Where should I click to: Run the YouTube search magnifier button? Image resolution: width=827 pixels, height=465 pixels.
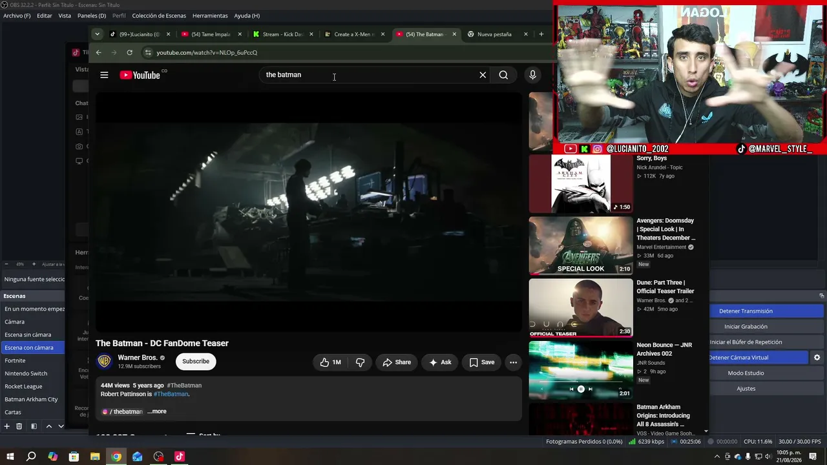[503, 75]
